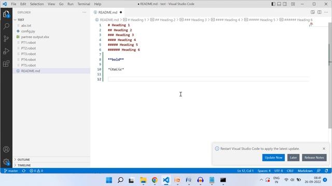Open partree output.xlsx file
The height and width of the screenshot is (186, 332).
35,37
